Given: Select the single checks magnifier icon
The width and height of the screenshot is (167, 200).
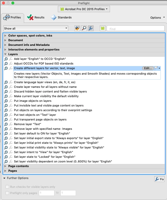Looking at the screenshot, I should (84, 28).
